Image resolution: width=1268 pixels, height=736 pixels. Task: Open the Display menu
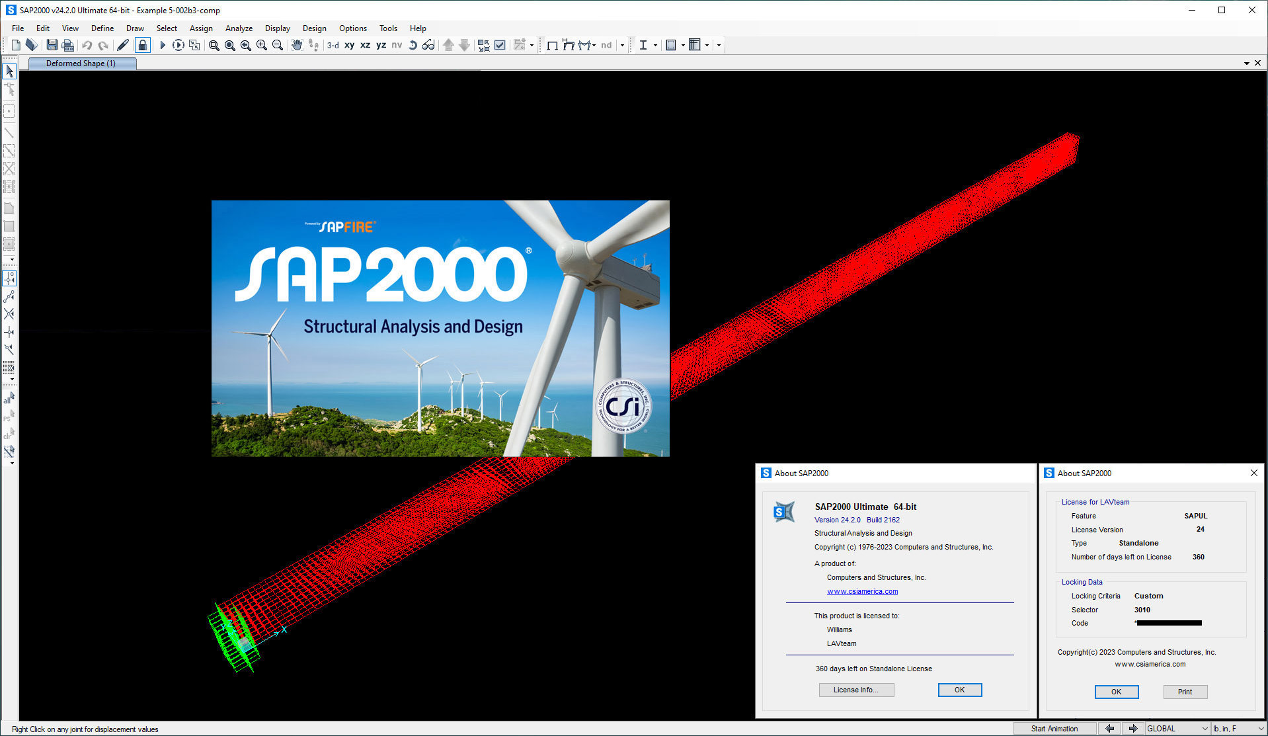pos(278,28)
